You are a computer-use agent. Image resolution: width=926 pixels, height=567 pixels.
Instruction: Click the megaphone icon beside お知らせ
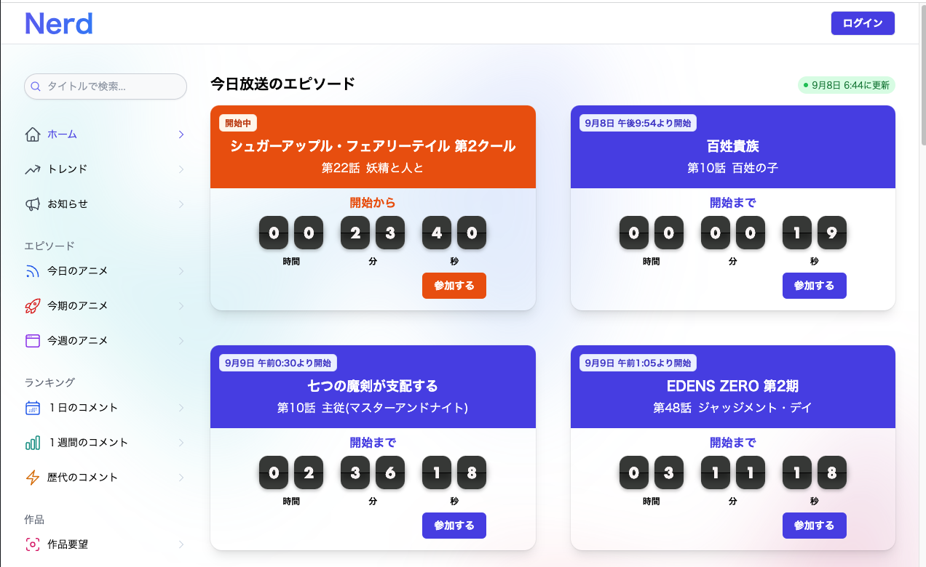(x=32, y=204)
